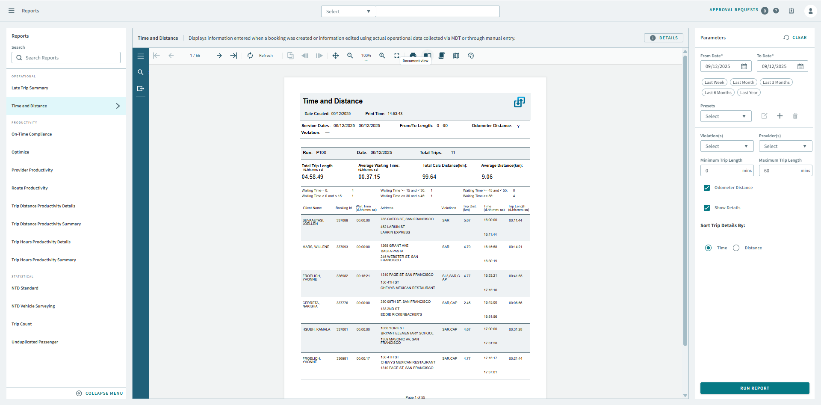Select the pan tool in the report toolbar
The width and height of the screenshot is (821, 405).
336,55
